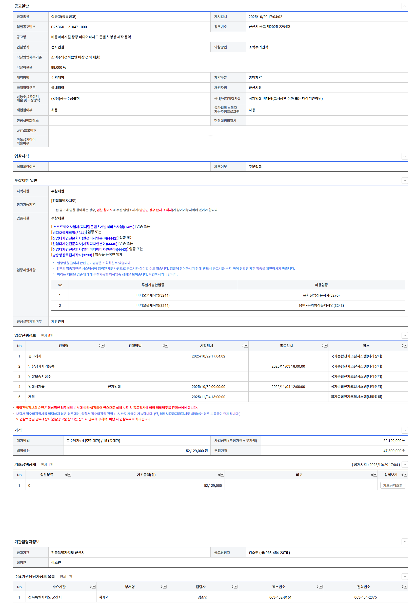Click the 기초금액조회 button
The height and width of the screenshot is (610, 415).
coord(392,486)
